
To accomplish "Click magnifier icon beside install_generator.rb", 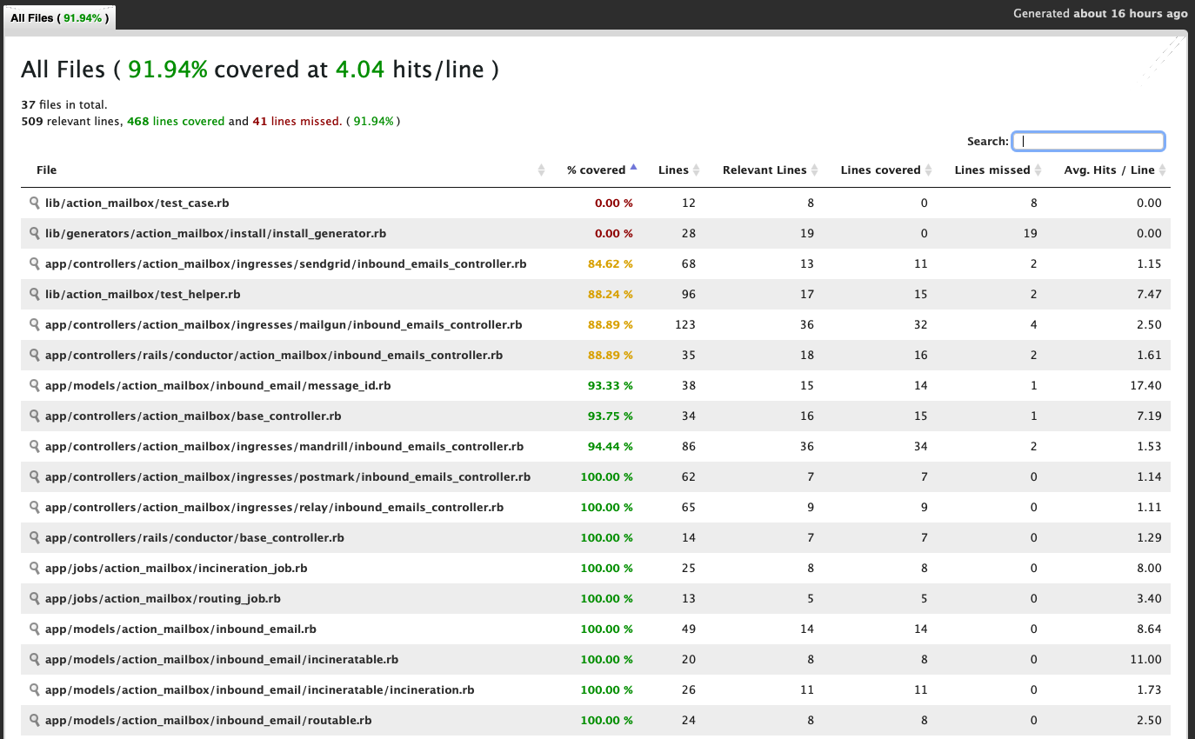I will click(35, 233).
